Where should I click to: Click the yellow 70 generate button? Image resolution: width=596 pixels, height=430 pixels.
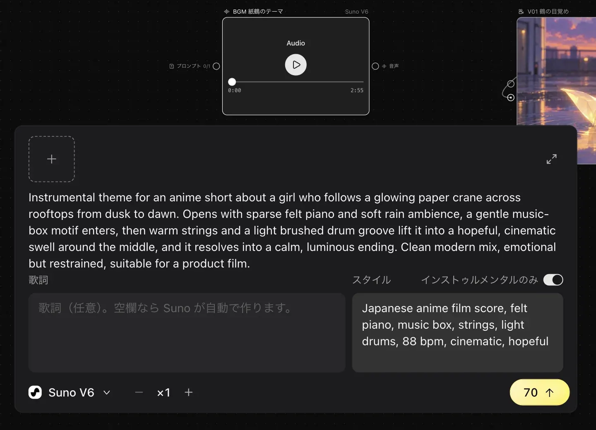tap(540, 392)
